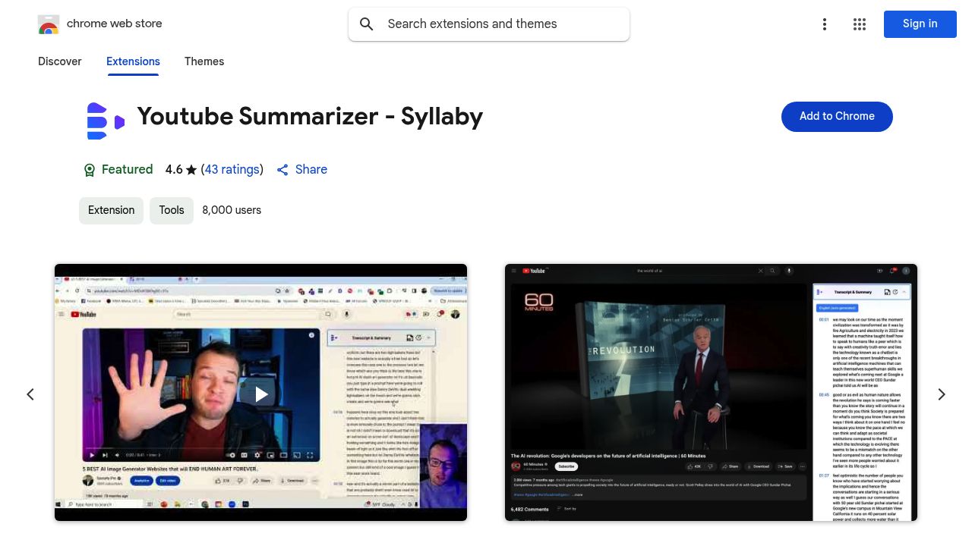The height and width of the screenshot is (546, 972).
Task: Click the Featured label
Action: 128,170
